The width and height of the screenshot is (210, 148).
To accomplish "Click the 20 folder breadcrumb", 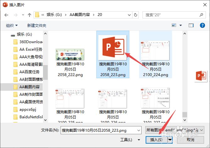I will 100,14.
